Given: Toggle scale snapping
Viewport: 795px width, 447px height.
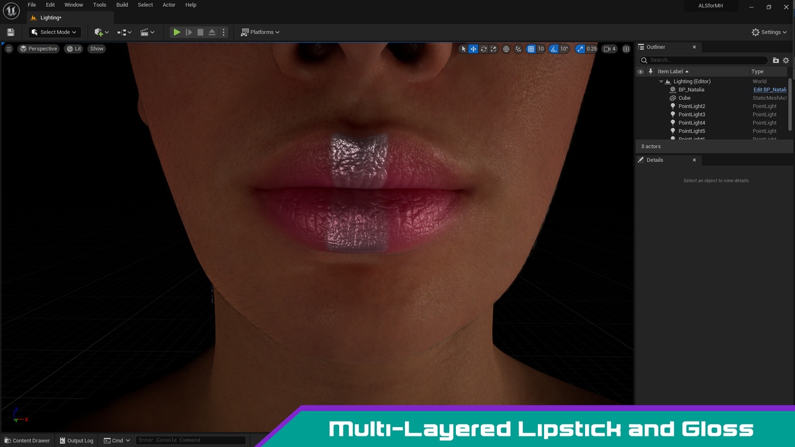Looking at the screenshot, I should coord(580,49).
